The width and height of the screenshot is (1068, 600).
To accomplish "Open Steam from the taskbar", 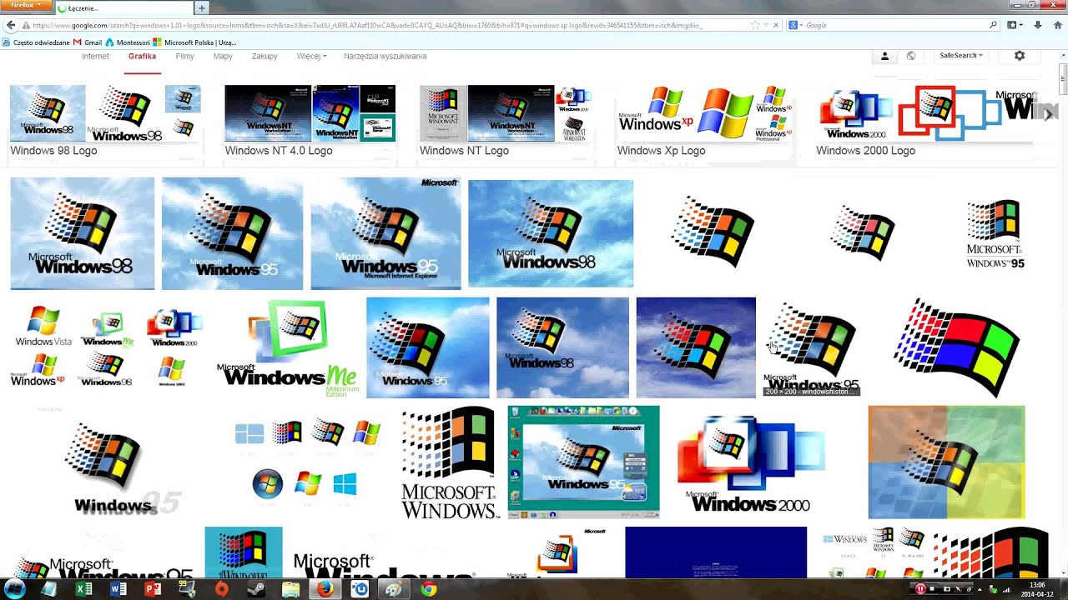I will click(x=256, y=589).
